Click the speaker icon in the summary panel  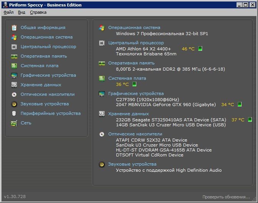coord(102,164)
